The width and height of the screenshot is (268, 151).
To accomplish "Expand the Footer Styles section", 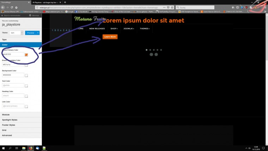I will click(x=21, y=125).
